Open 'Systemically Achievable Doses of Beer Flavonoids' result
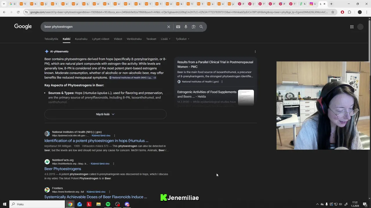The image size is (371, 208). point(96,197)
